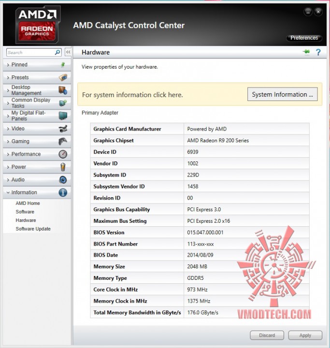Click the Vendor ID value '1002'
The width and height of the screenshot is (330, 348).
pos(193,163)
